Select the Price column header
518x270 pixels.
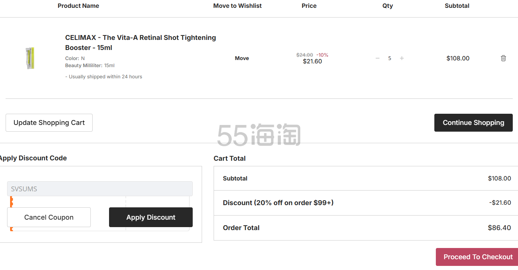point(309,6)
